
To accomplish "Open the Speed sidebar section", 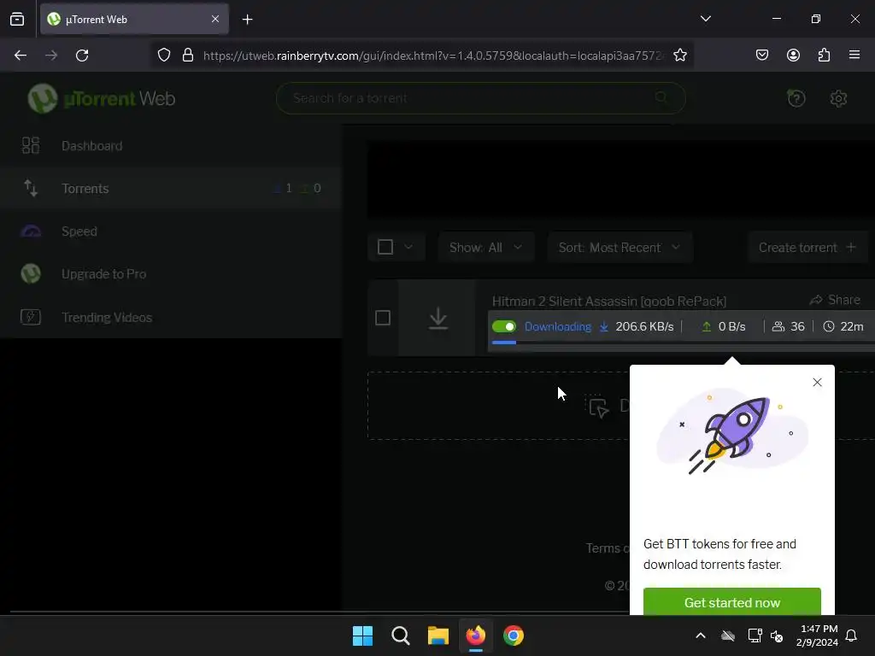I will pos(170,231).
